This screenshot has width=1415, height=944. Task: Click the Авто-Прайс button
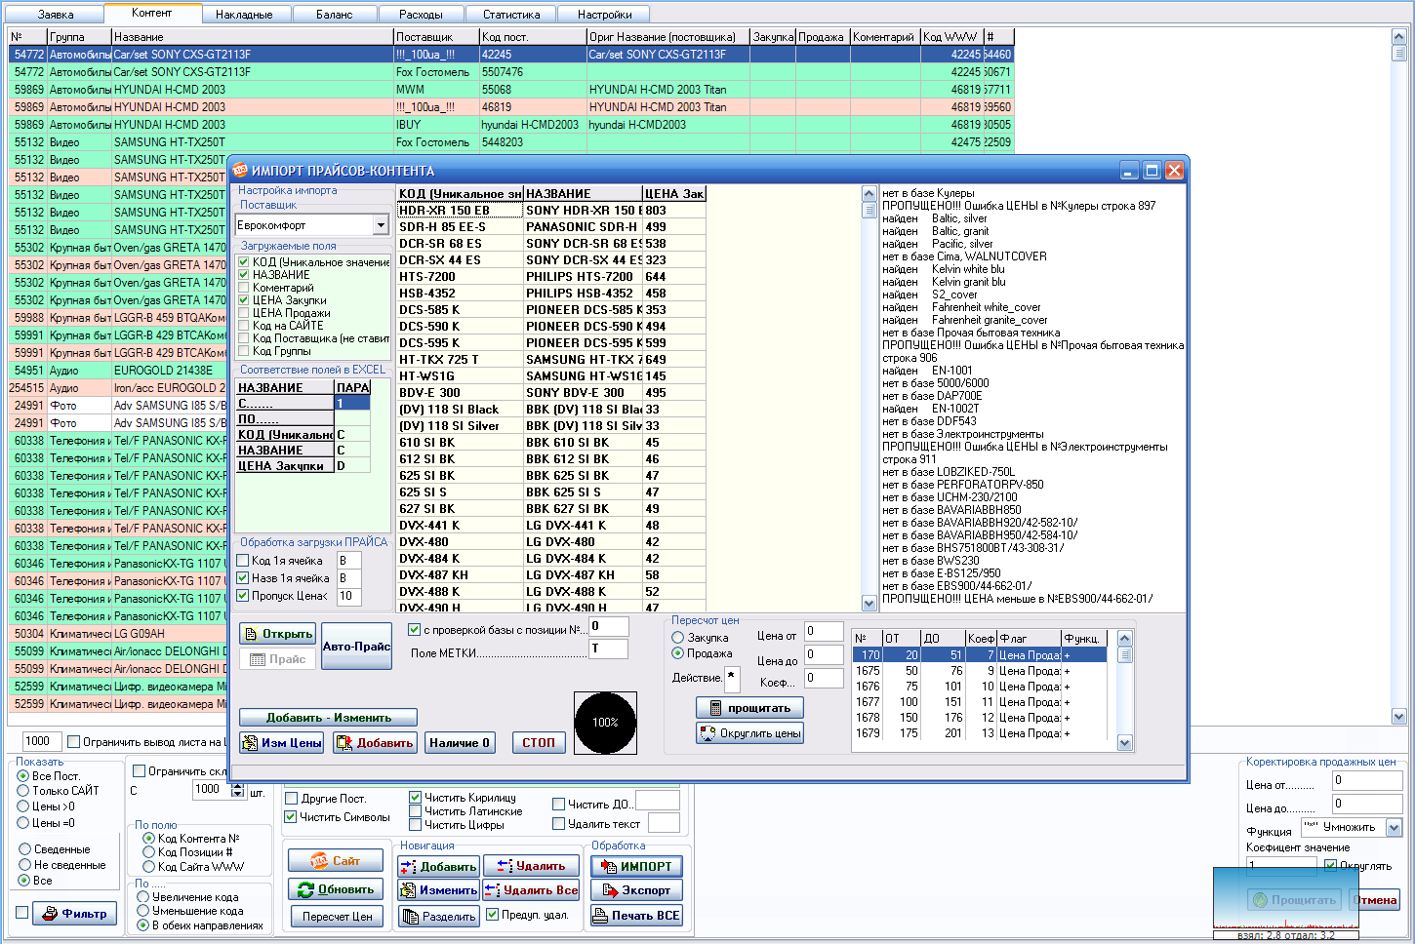356,647
